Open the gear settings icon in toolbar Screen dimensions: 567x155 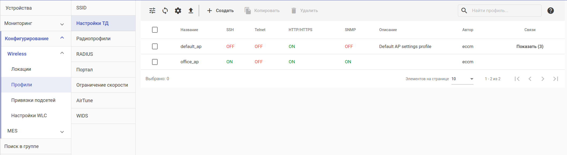tap(178, 11)
